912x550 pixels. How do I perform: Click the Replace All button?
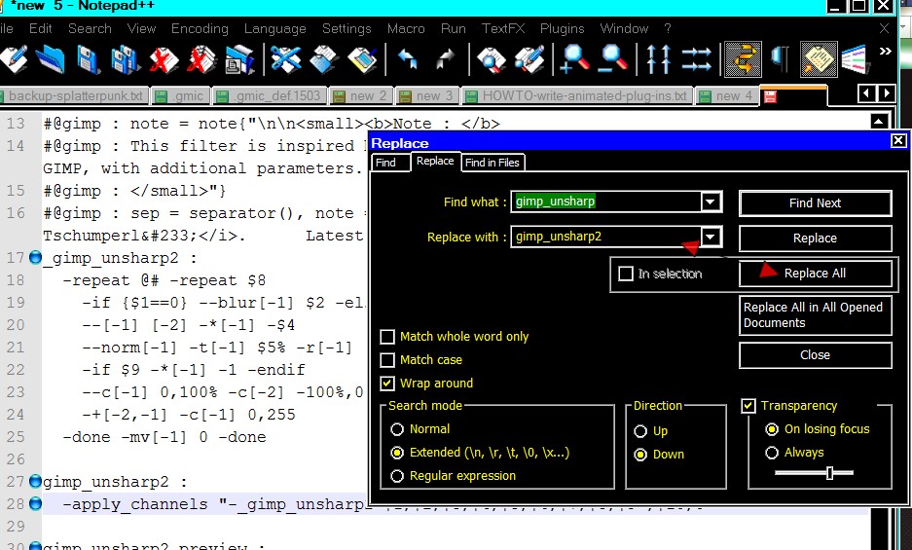pos(815,273)
